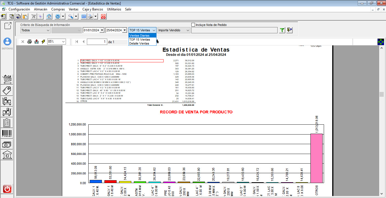Enable Incluye Nota de Pedido checkbox
Screen dimensions: 386x198
[193, 25]
